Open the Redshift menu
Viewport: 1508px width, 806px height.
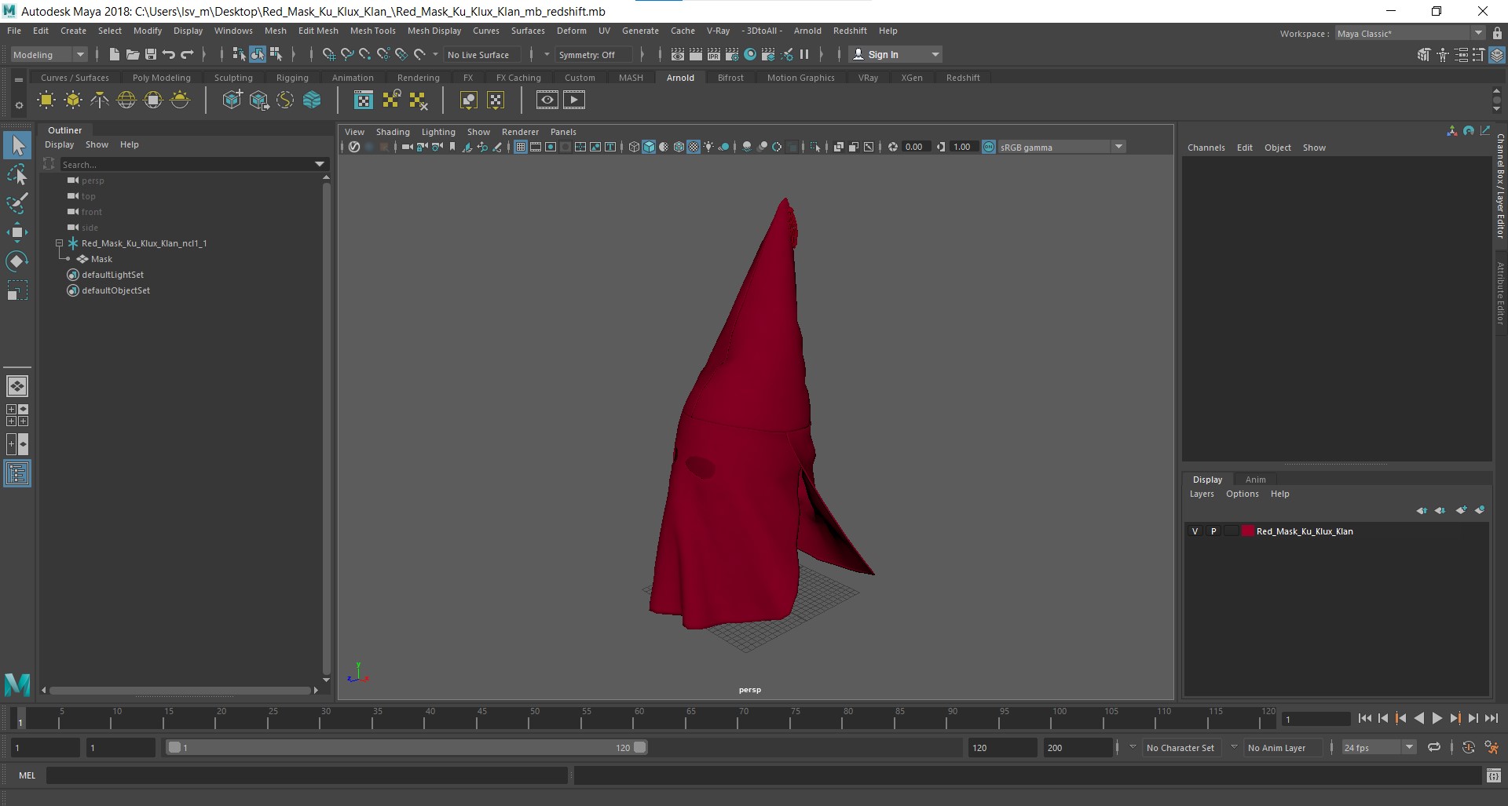(850, 31)
